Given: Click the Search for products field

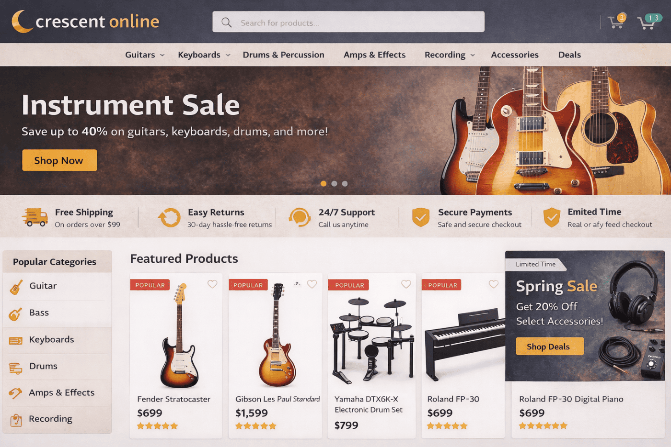Looking at the screenshot, I should click(x=348, y=22).
